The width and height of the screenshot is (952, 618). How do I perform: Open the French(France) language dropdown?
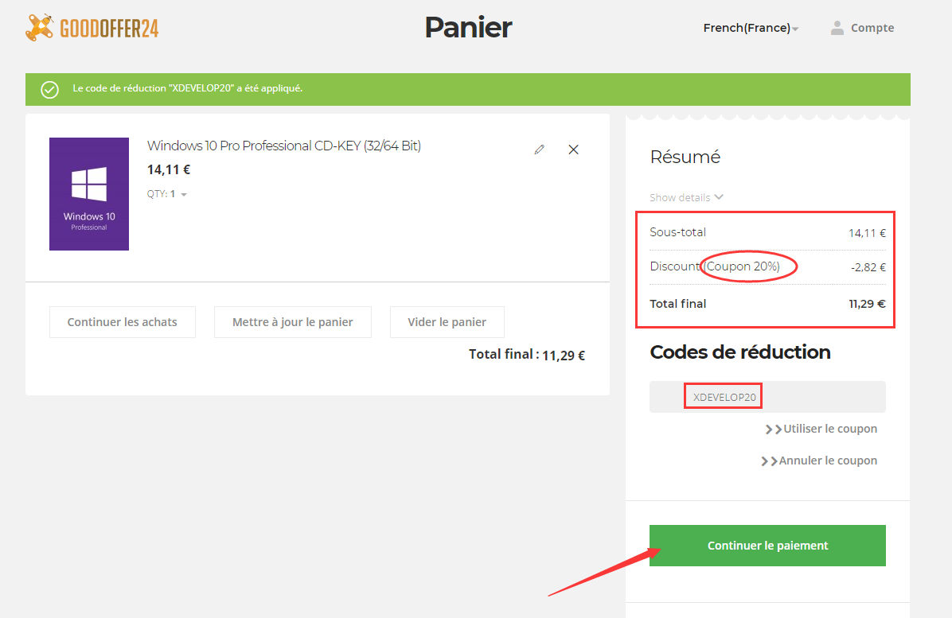pyautogui.click(x=751, y=28)
